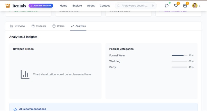Open the Explore menu item
Screen dimensions: 207x111
pos(77,6)
